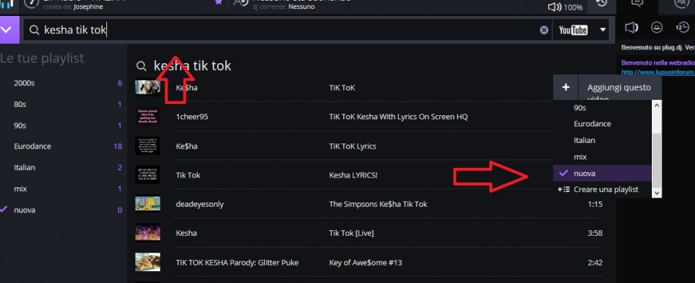Click the volume speaker icon showing 100%
This screenshot has width=695, height=283.
[x=554, y=7]
